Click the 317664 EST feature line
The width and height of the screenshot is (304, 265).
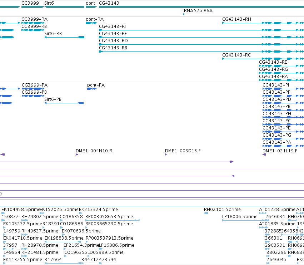click(63, 264)
